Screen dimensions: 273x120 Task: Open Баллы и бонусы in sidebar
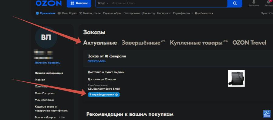click(45, 117)
